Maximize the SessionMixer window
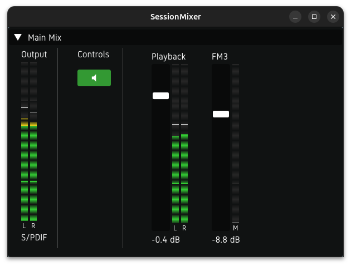Viewport: 351px width, 266px height. tap(314, 17)
